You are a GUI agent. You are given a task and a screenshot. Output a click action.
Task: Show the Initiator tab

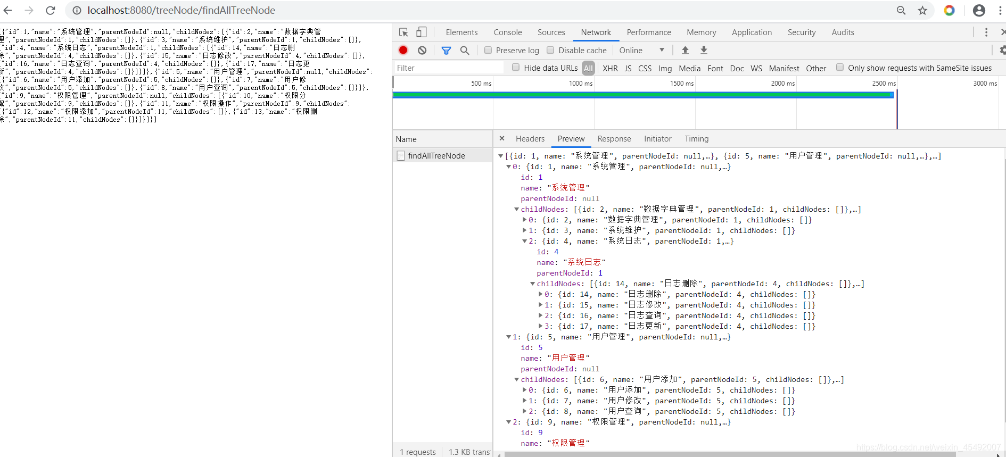coord(658,139)
